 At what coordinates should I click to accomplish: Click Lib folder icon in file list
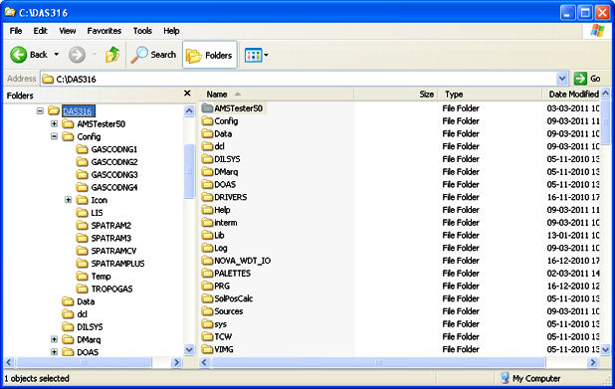point(207,235)
